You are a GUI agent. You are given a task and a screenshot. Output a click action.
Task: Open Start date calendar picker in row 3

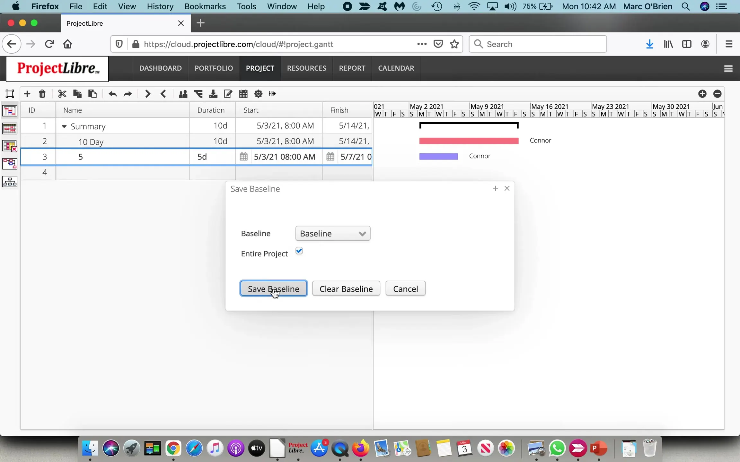(x=243, y=157)
